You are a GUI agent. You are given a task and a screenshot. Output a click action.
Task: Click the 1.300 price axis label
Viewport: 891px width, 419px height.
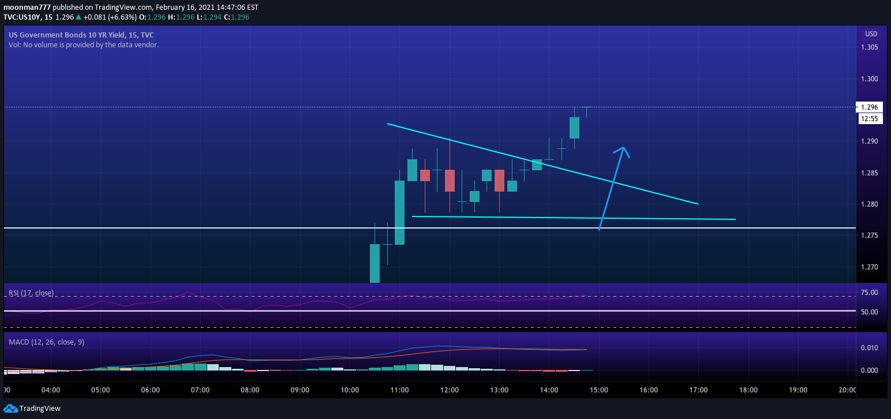(869, 79)
